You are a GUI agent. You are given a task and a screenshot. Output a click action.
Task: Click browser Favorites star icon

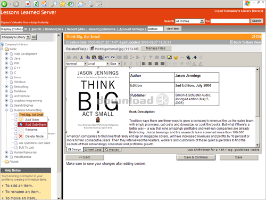click(62, 4)
